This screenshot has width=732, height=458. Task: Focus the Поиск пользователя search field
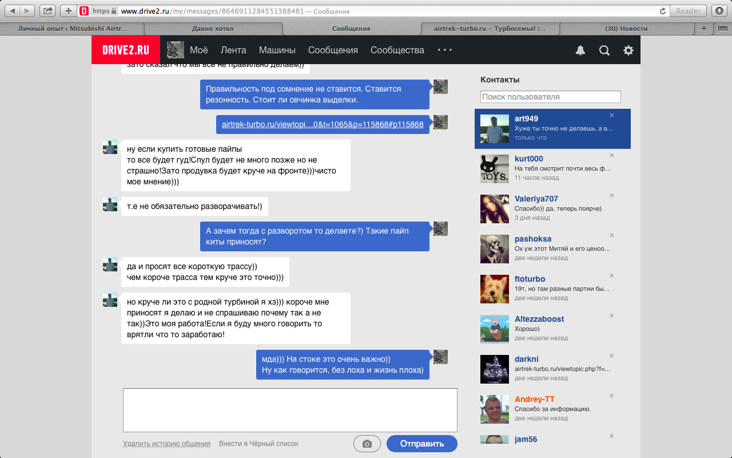tap(550, 97)
